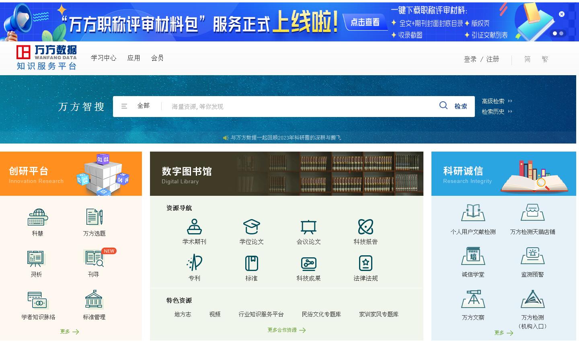Open 家训家风专题库 link

coord(379,314)
